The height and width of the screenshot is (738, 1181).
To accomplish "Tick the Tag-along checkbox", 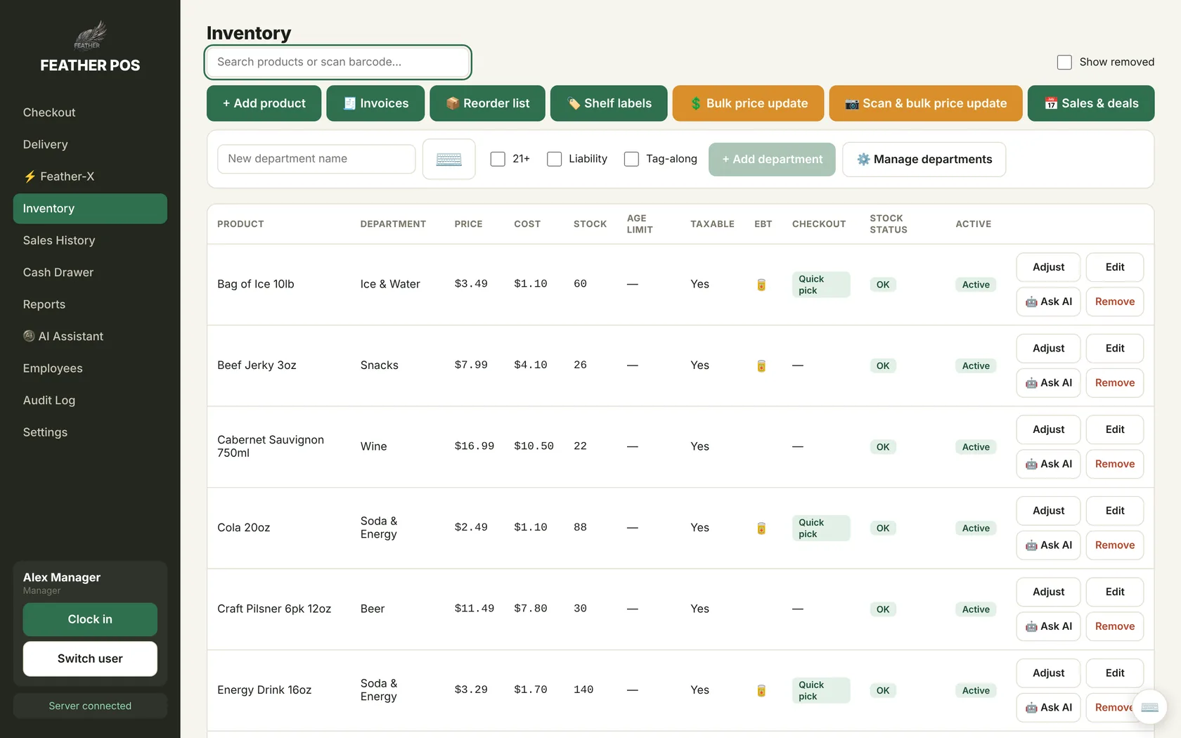I will [x=631, y=159].
